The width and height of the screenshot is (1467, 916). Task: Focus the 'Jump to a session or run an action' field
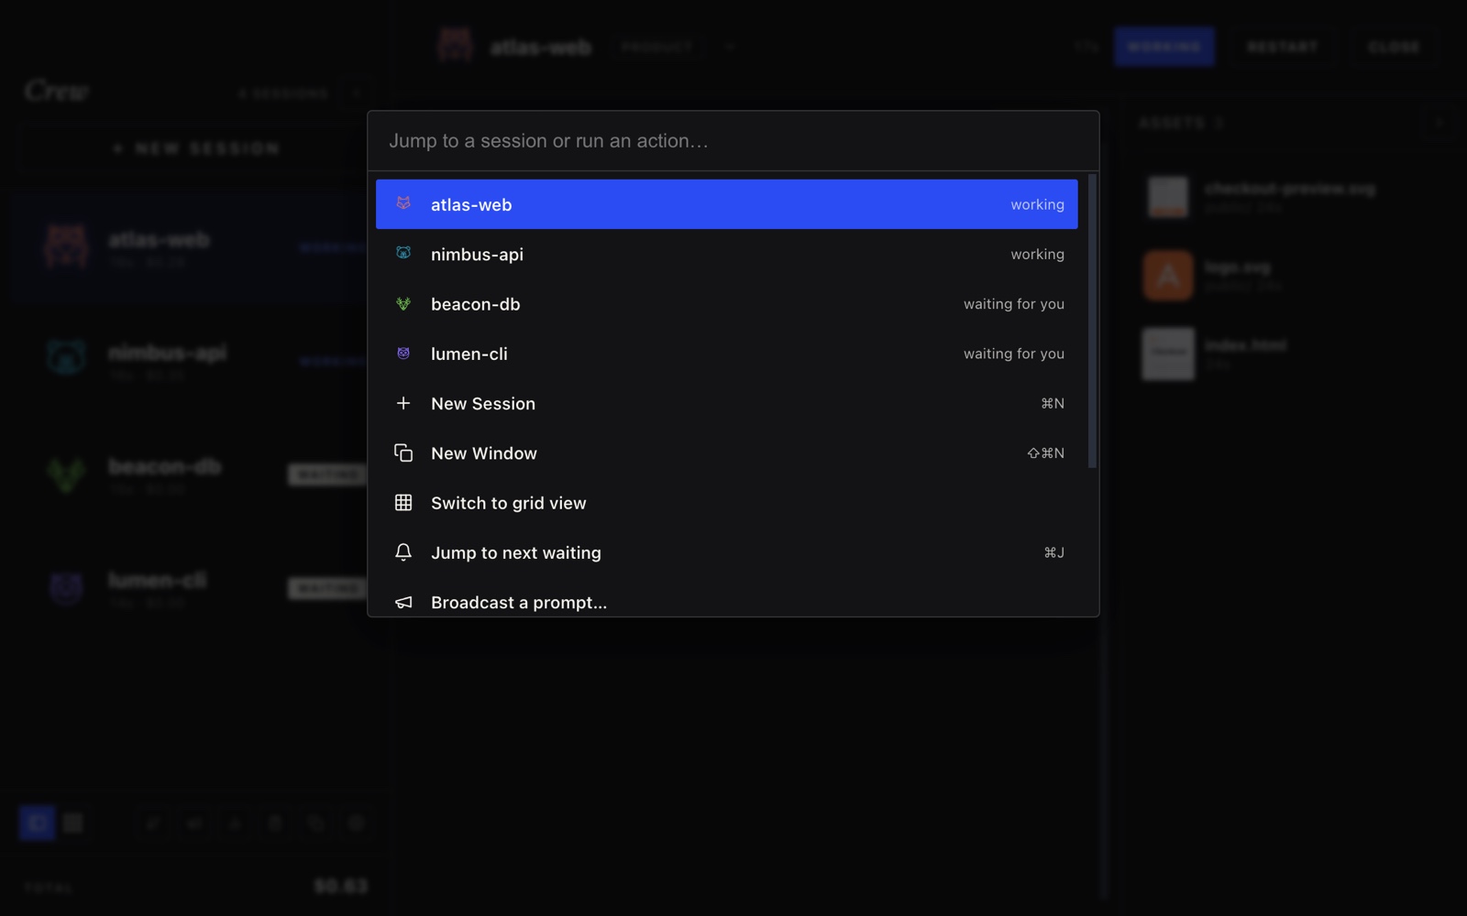(x=733, y=141)
